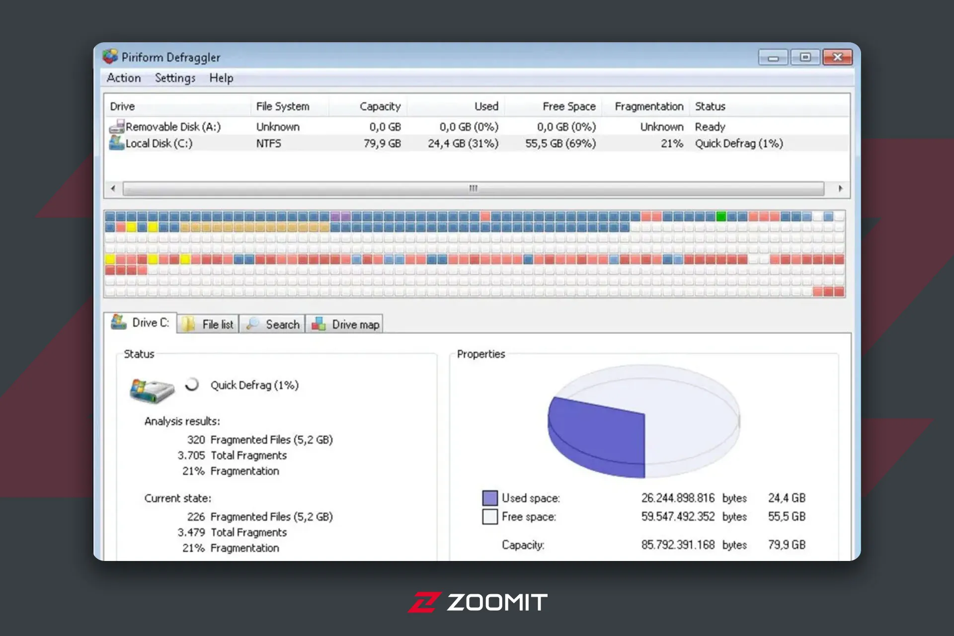Image resolution: width=954 pixels, height=636 pixels.
Task: Click the 3.479 Total Fragments line
Action: pyautogui.click(x=232, y=532)
